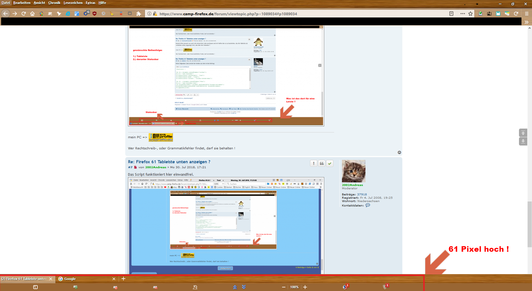Screen dimensions: 532x291
Task: Switch to the Firefox 61 Tableiste tab
Action: tap(24, 279)
